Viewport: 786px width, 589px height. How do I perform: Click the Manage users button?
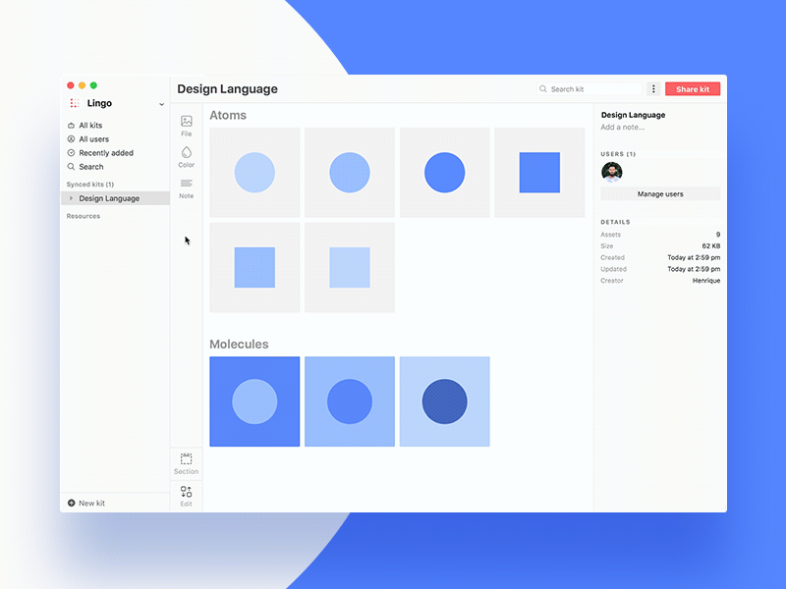click(x=660, y=194)
